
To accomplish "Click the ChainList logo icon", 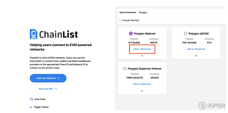I will click(33, 34).
